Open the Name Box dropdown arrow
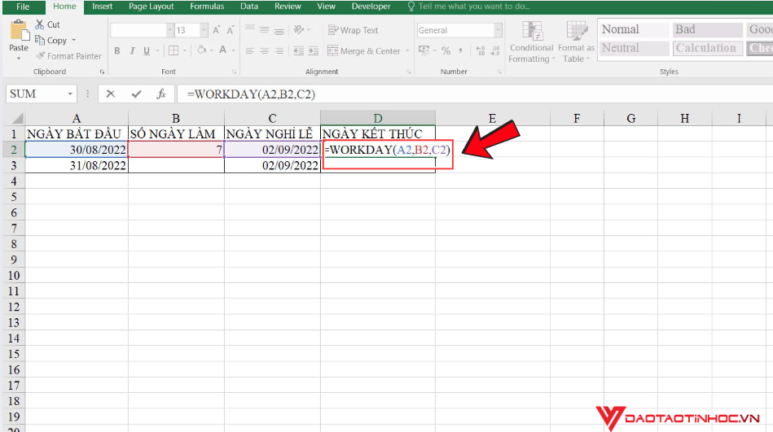This screenshot has height=432, width=773. tap(70, 94)
